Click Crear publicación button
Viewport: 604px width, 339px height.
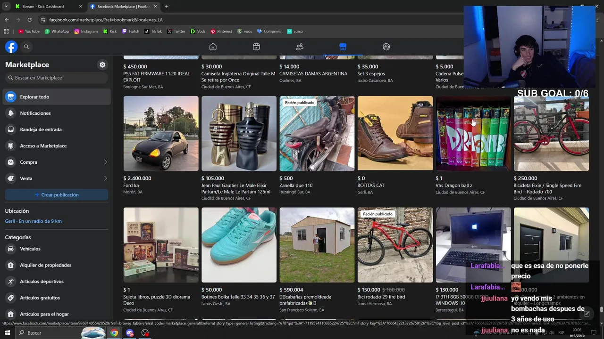(x=57, y=194)
